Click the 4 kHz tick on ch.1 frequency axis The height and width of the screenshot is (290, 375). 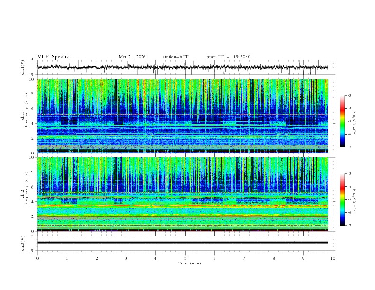(33, 124)
